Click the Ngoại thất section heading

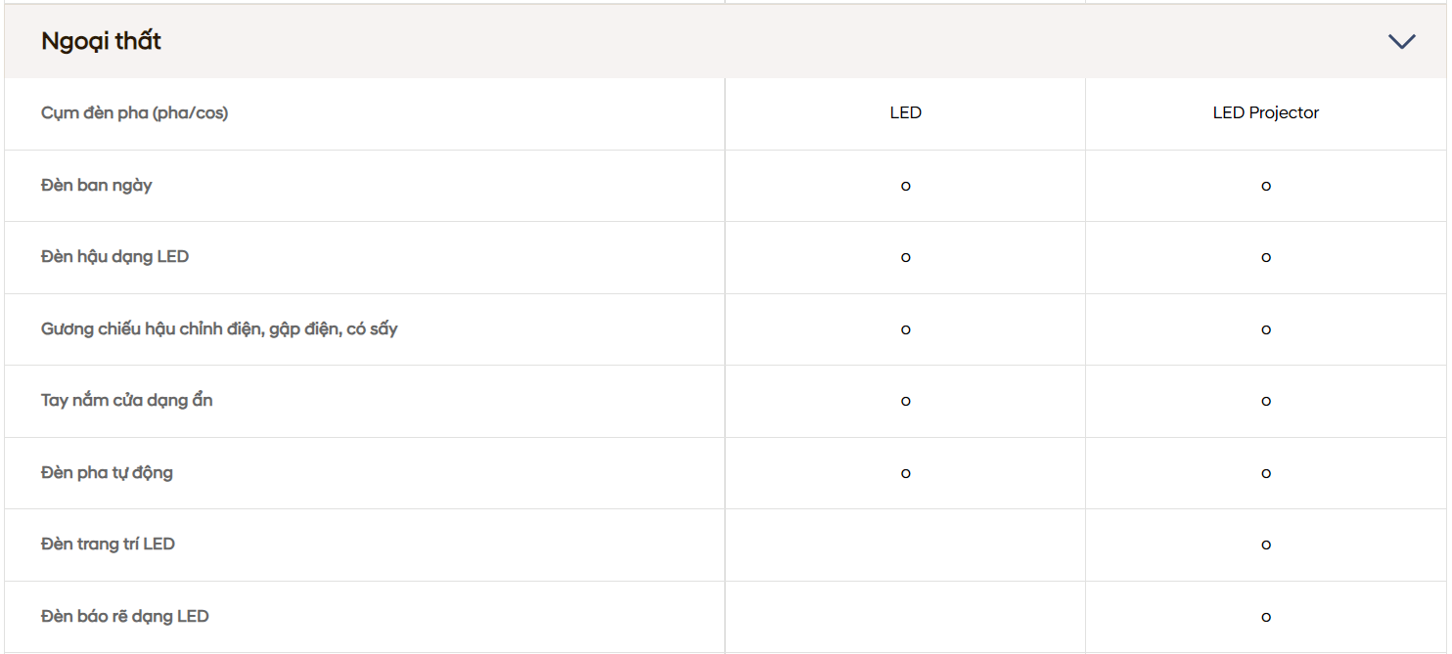tap(101, 41)
